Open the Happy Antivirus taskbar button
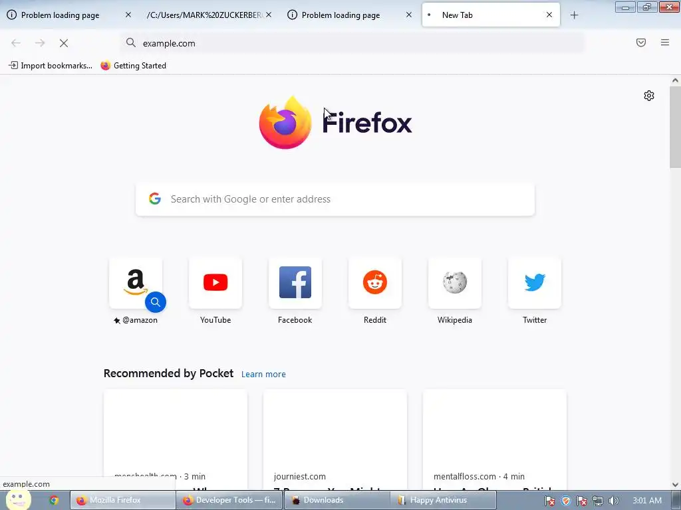681x510 pixels. [442, 500]
